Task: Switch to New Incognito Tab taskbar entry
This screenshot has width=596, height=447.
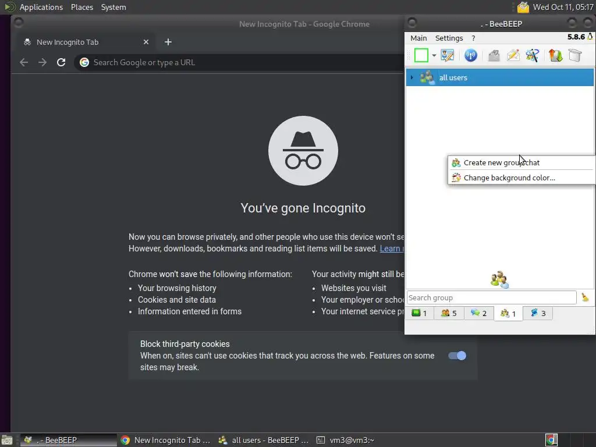Action: coord(166,440)
